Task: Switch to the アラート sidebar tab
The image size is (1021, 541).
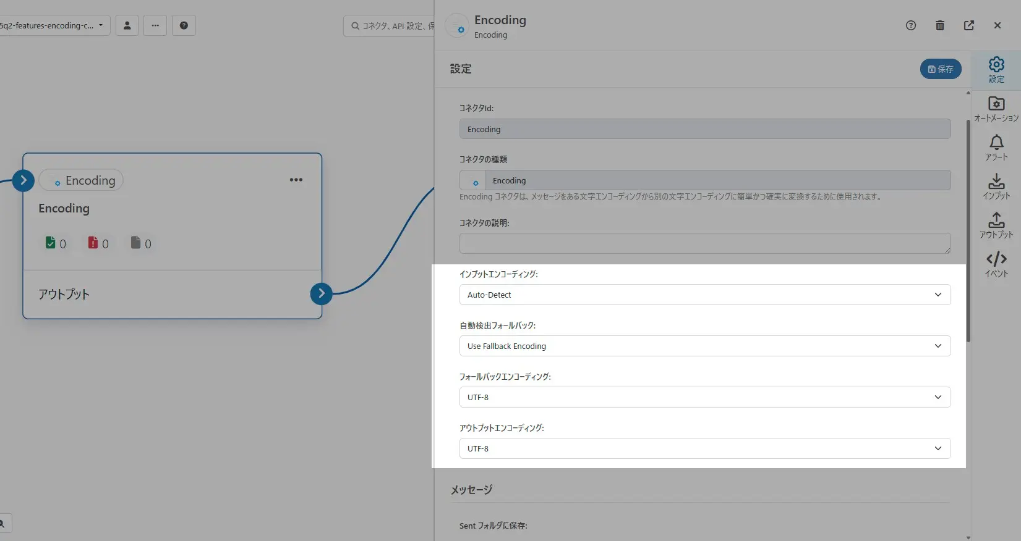Action: 996,148
